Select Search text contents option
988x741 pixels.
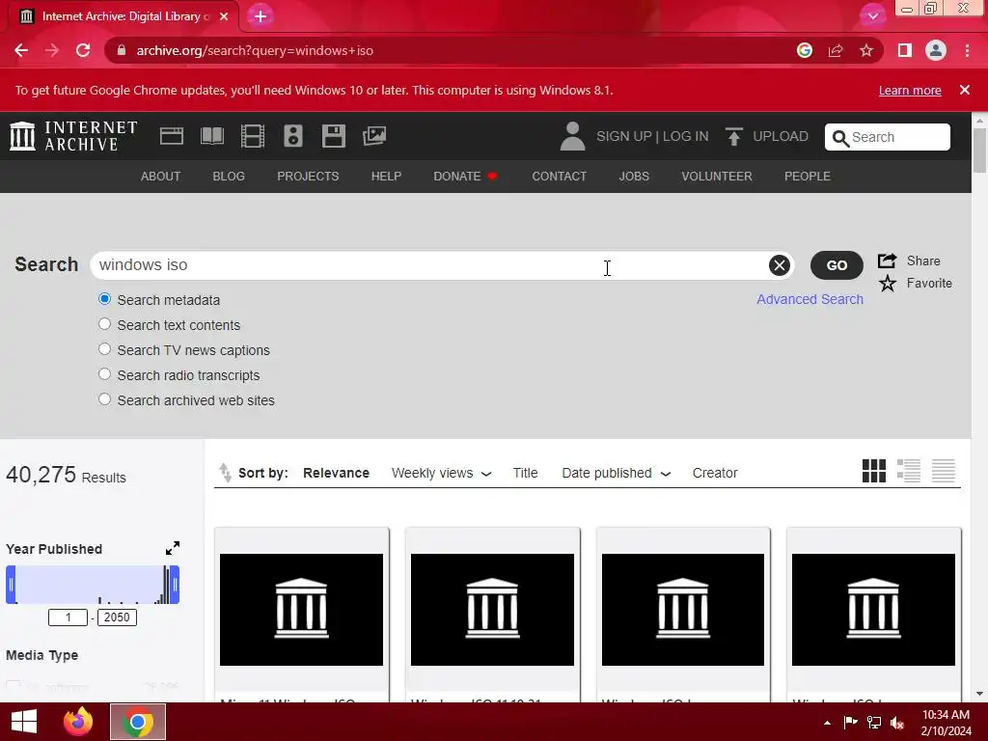click(x=104, y=324)
